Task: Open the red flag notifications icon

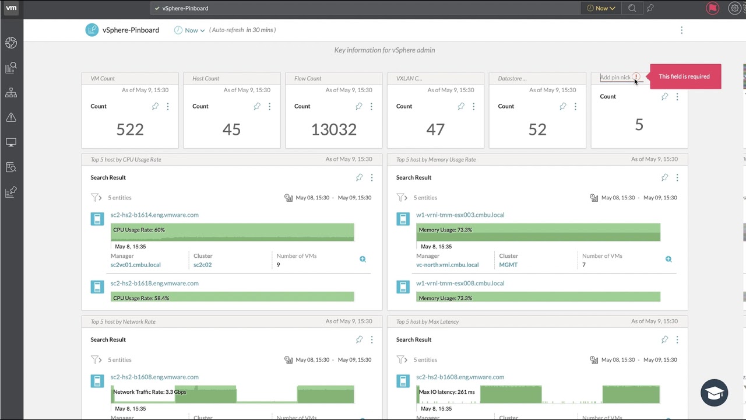Action: point(712,8)
